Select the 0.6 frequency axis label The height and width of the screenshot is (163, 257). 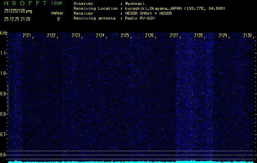(4, 154)
